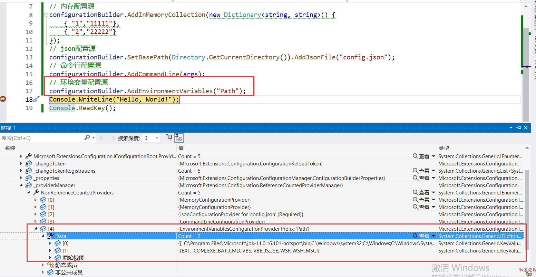The height and width of the screenshot is (277, 536).
Task: Open the Watch 1 window options dropdown arrow
Action: pyautogui.click(x=511, y=128)
